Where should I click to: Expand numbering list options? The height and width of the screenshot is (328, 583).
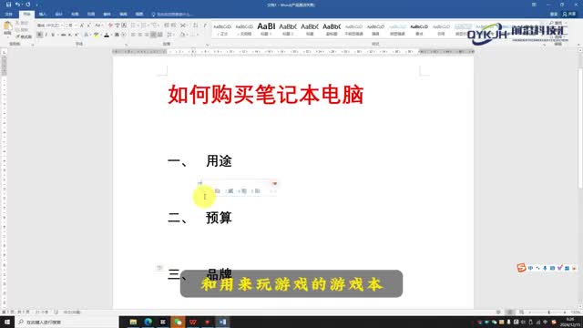(x=148, y=26)
